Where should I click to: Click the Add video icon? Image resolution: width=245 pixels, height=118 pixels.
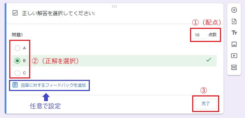(x=234, y=56)
